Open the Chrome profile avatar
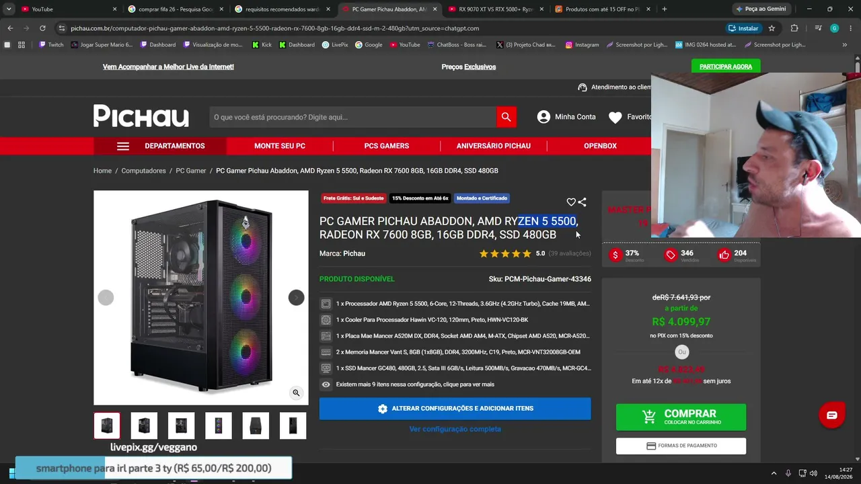 [x=834, y=28]
